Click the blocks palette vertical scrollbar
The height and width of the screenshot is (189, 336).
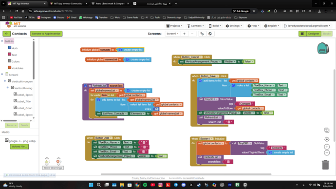coord(34,60)
